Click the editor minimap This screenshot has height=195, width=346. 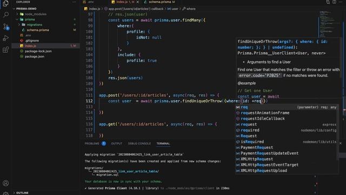(x=330, y=24)
